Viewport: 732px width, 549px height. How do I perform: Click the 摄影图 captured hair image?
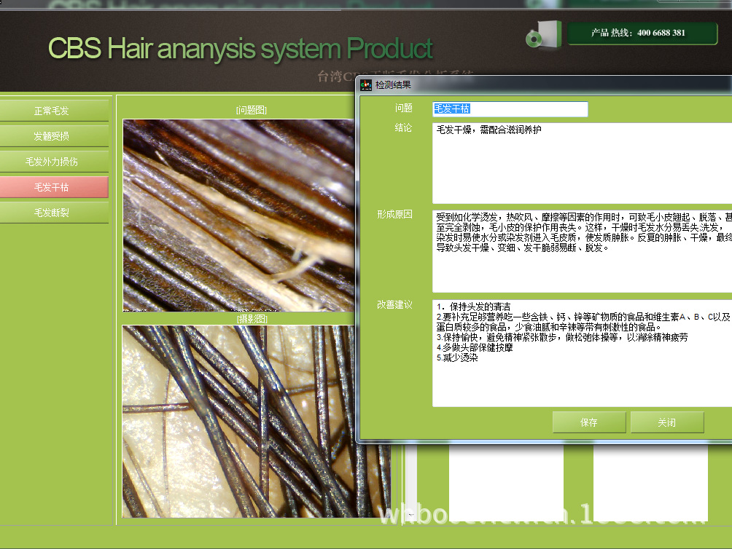tap(256, 422)
